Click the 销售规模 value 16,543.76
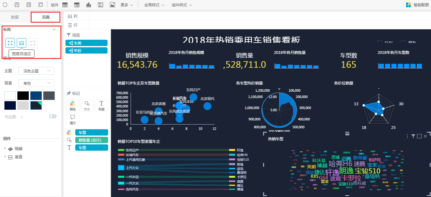The image size is (431, 197). click(137, 65)
